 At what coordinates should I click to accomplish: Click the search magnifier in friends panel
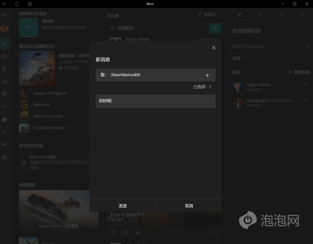(307, 46)
